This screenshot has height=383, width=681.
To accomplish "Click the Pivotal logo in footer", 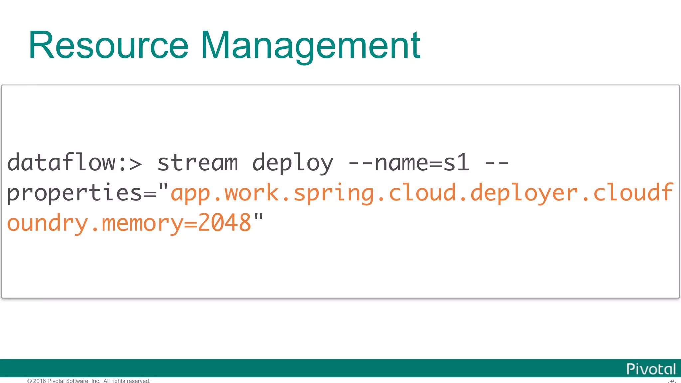I will [651, 369].
